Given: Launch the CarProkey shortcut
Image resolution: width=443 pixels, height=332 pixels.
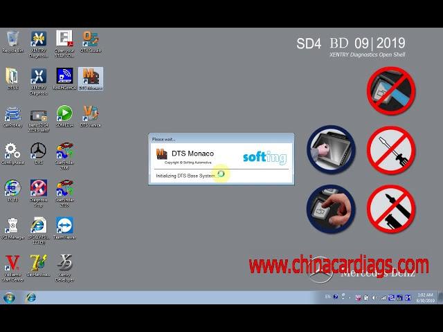Looking at the screenshot, I should coord(12,116).
